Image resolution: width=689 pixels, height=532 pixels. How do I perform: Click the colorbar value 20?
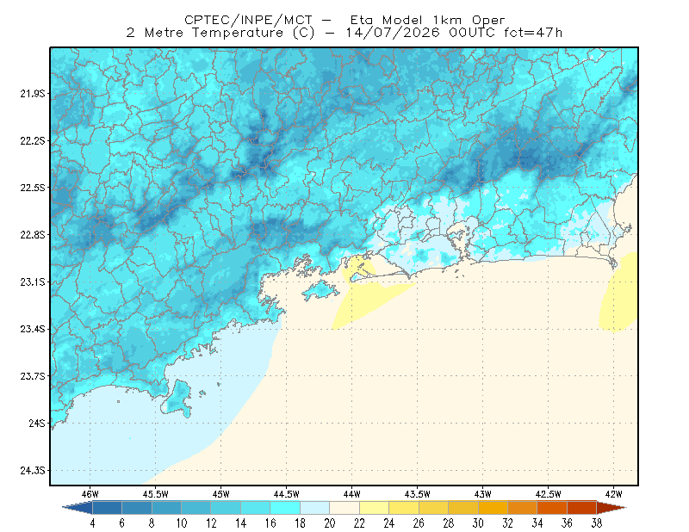coord(330,523)
